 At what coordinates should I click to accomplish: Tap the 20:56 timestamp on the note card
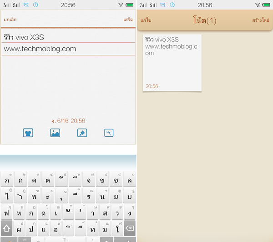click(x=152, y=86)
